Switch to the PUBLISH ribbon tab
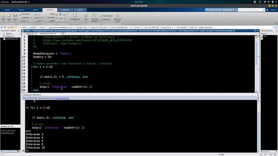The image size is (278, 156). 66,10
